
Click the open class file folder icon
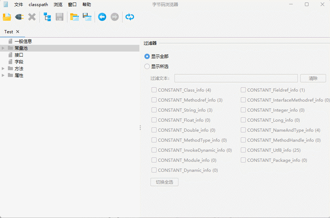click(x=7, y=17)
